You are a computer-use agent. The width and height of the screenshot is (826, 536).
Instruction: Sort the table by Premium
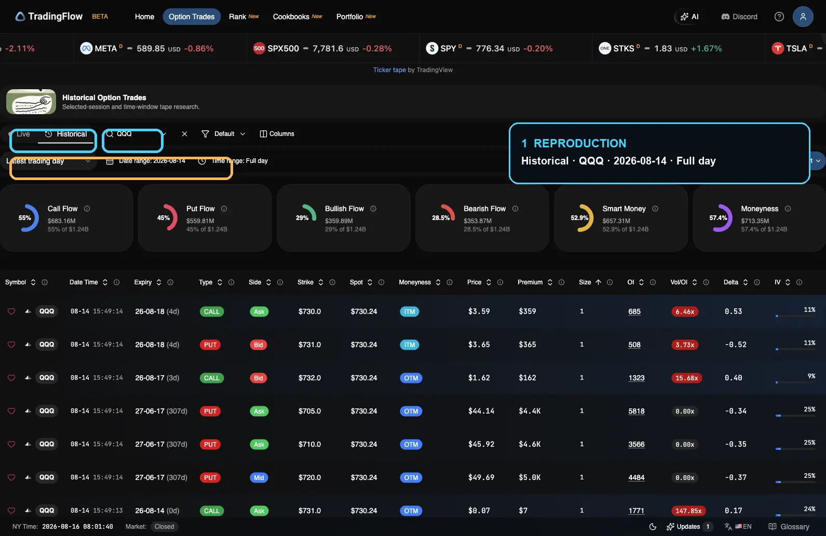[550, 282]
